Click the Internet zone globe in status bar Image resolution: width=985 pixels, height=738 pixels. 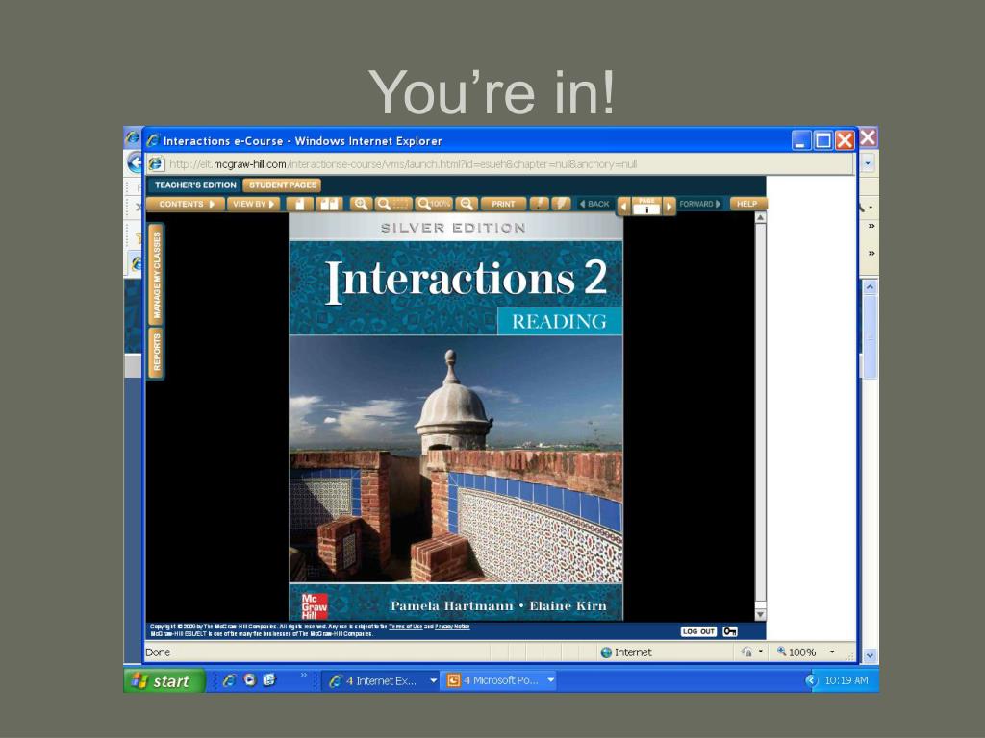pyautogui.click(x=606, y=652)
